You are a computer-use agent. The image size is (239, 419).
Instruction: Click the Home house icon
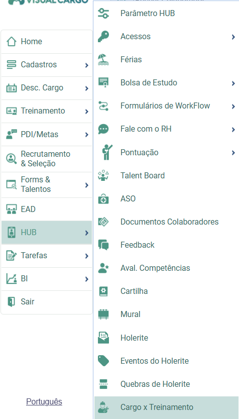click(11, 42)
